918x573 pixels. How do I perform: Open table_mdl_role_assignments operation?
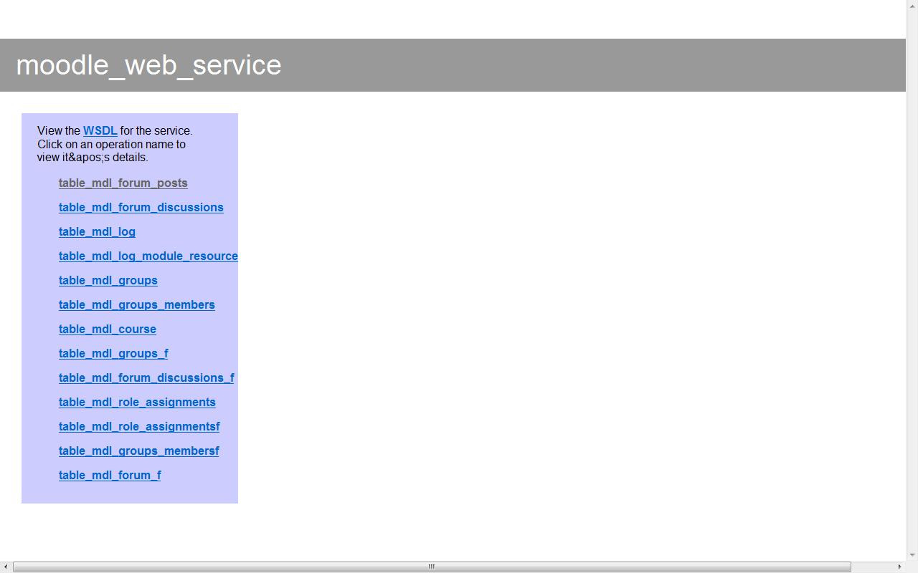pos(137,402)
